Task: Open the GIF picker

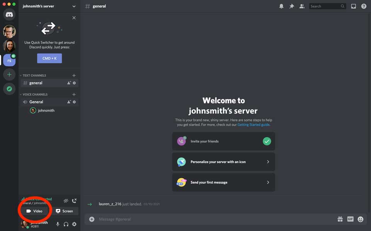Action: click(350, 219)
